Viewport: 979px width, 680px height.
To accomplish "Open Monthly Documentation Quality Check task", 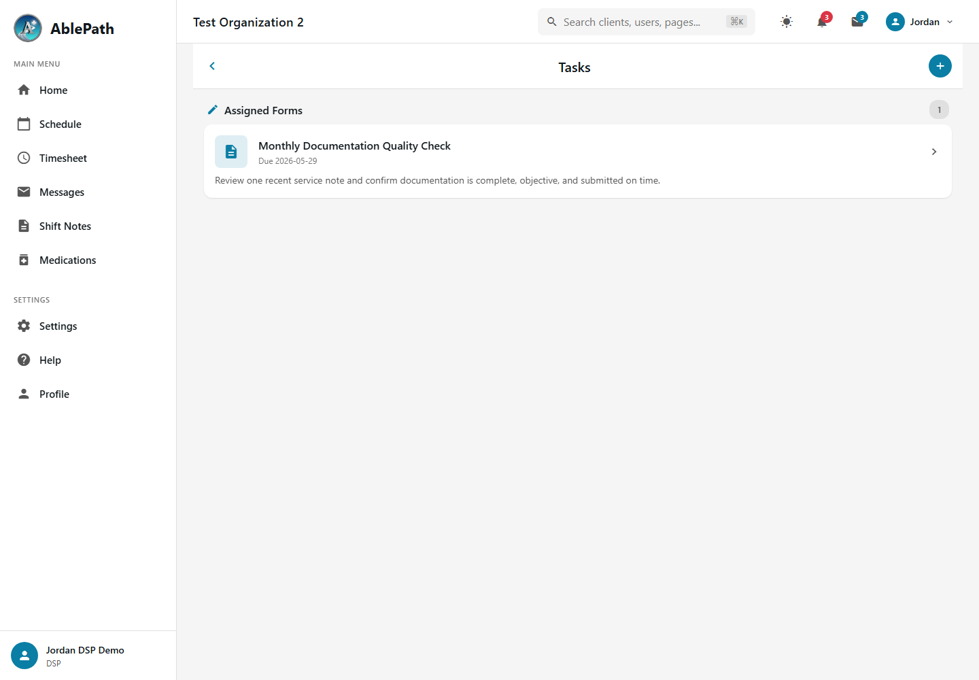I will pyautogui.click(x=578, y=161).
